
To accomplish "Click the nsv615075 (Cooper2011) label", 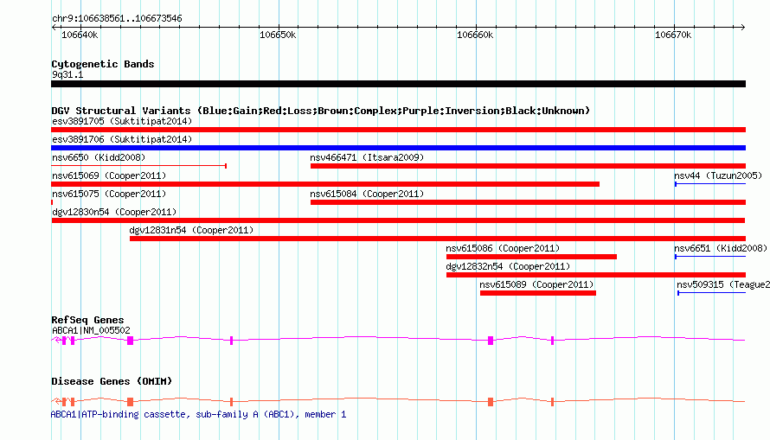I will 109,194.
